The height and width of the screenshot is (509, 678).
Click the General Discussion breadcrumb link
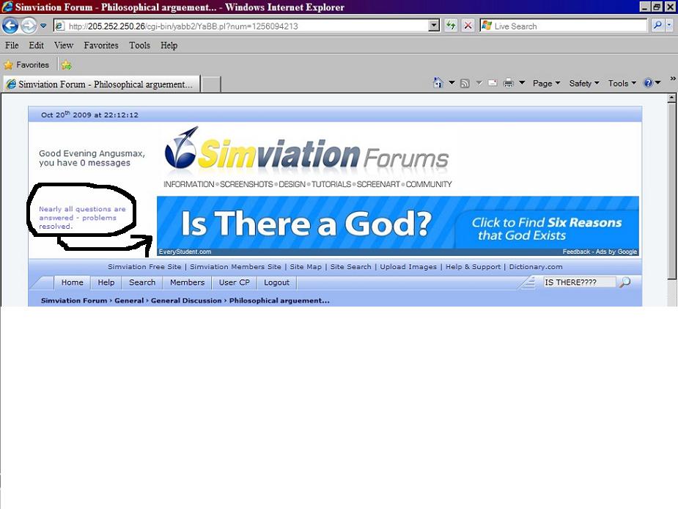click(x=186, y=301)
